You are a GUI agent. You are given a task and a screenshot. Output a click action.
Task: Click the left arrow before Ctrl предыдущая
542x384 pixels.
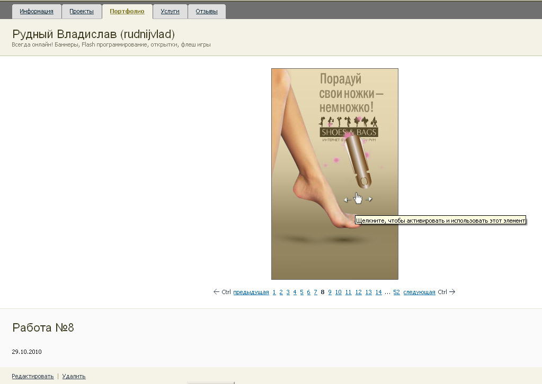216,292
